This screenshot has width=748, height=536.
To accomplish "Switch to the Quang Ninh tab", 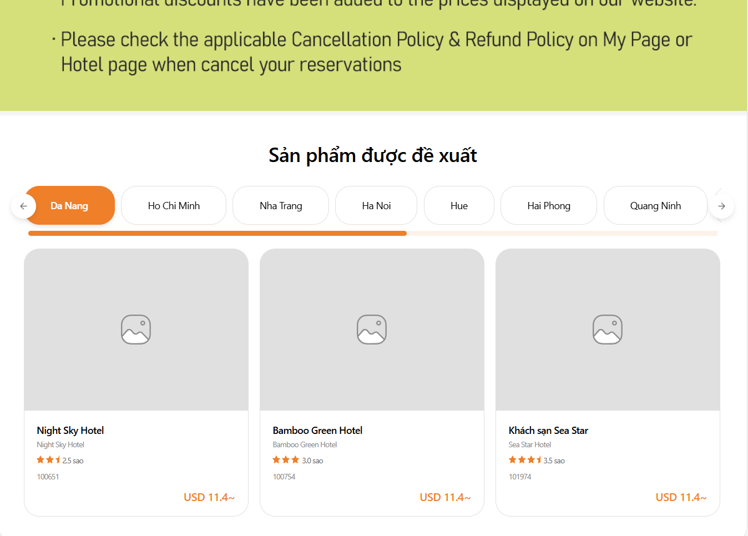I will point(655,206).
